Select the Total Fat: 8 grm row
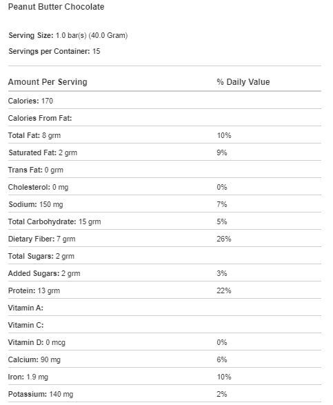Viewport: 333px width, 405px height. click(165, 135)
